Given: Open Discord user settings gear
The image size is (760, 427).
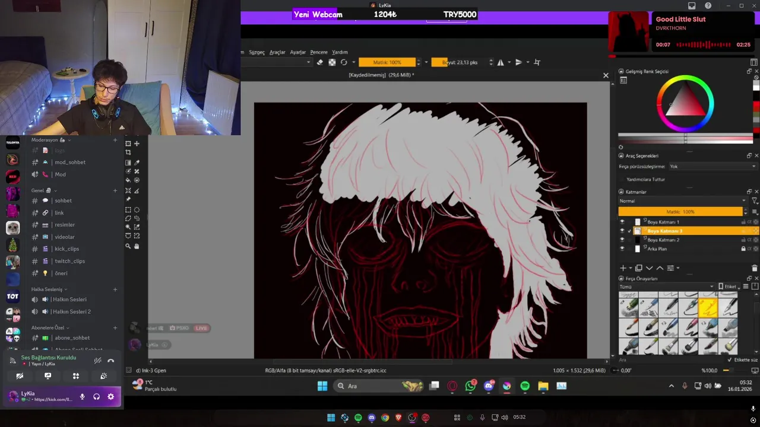Looking at the screenshot, I should [110, 397].
